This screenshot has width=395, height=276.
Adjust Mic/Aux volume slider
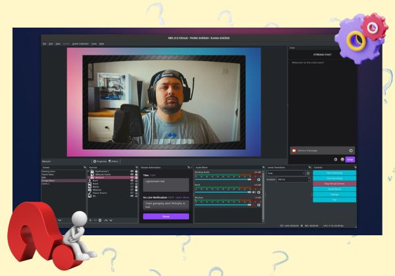223,205
